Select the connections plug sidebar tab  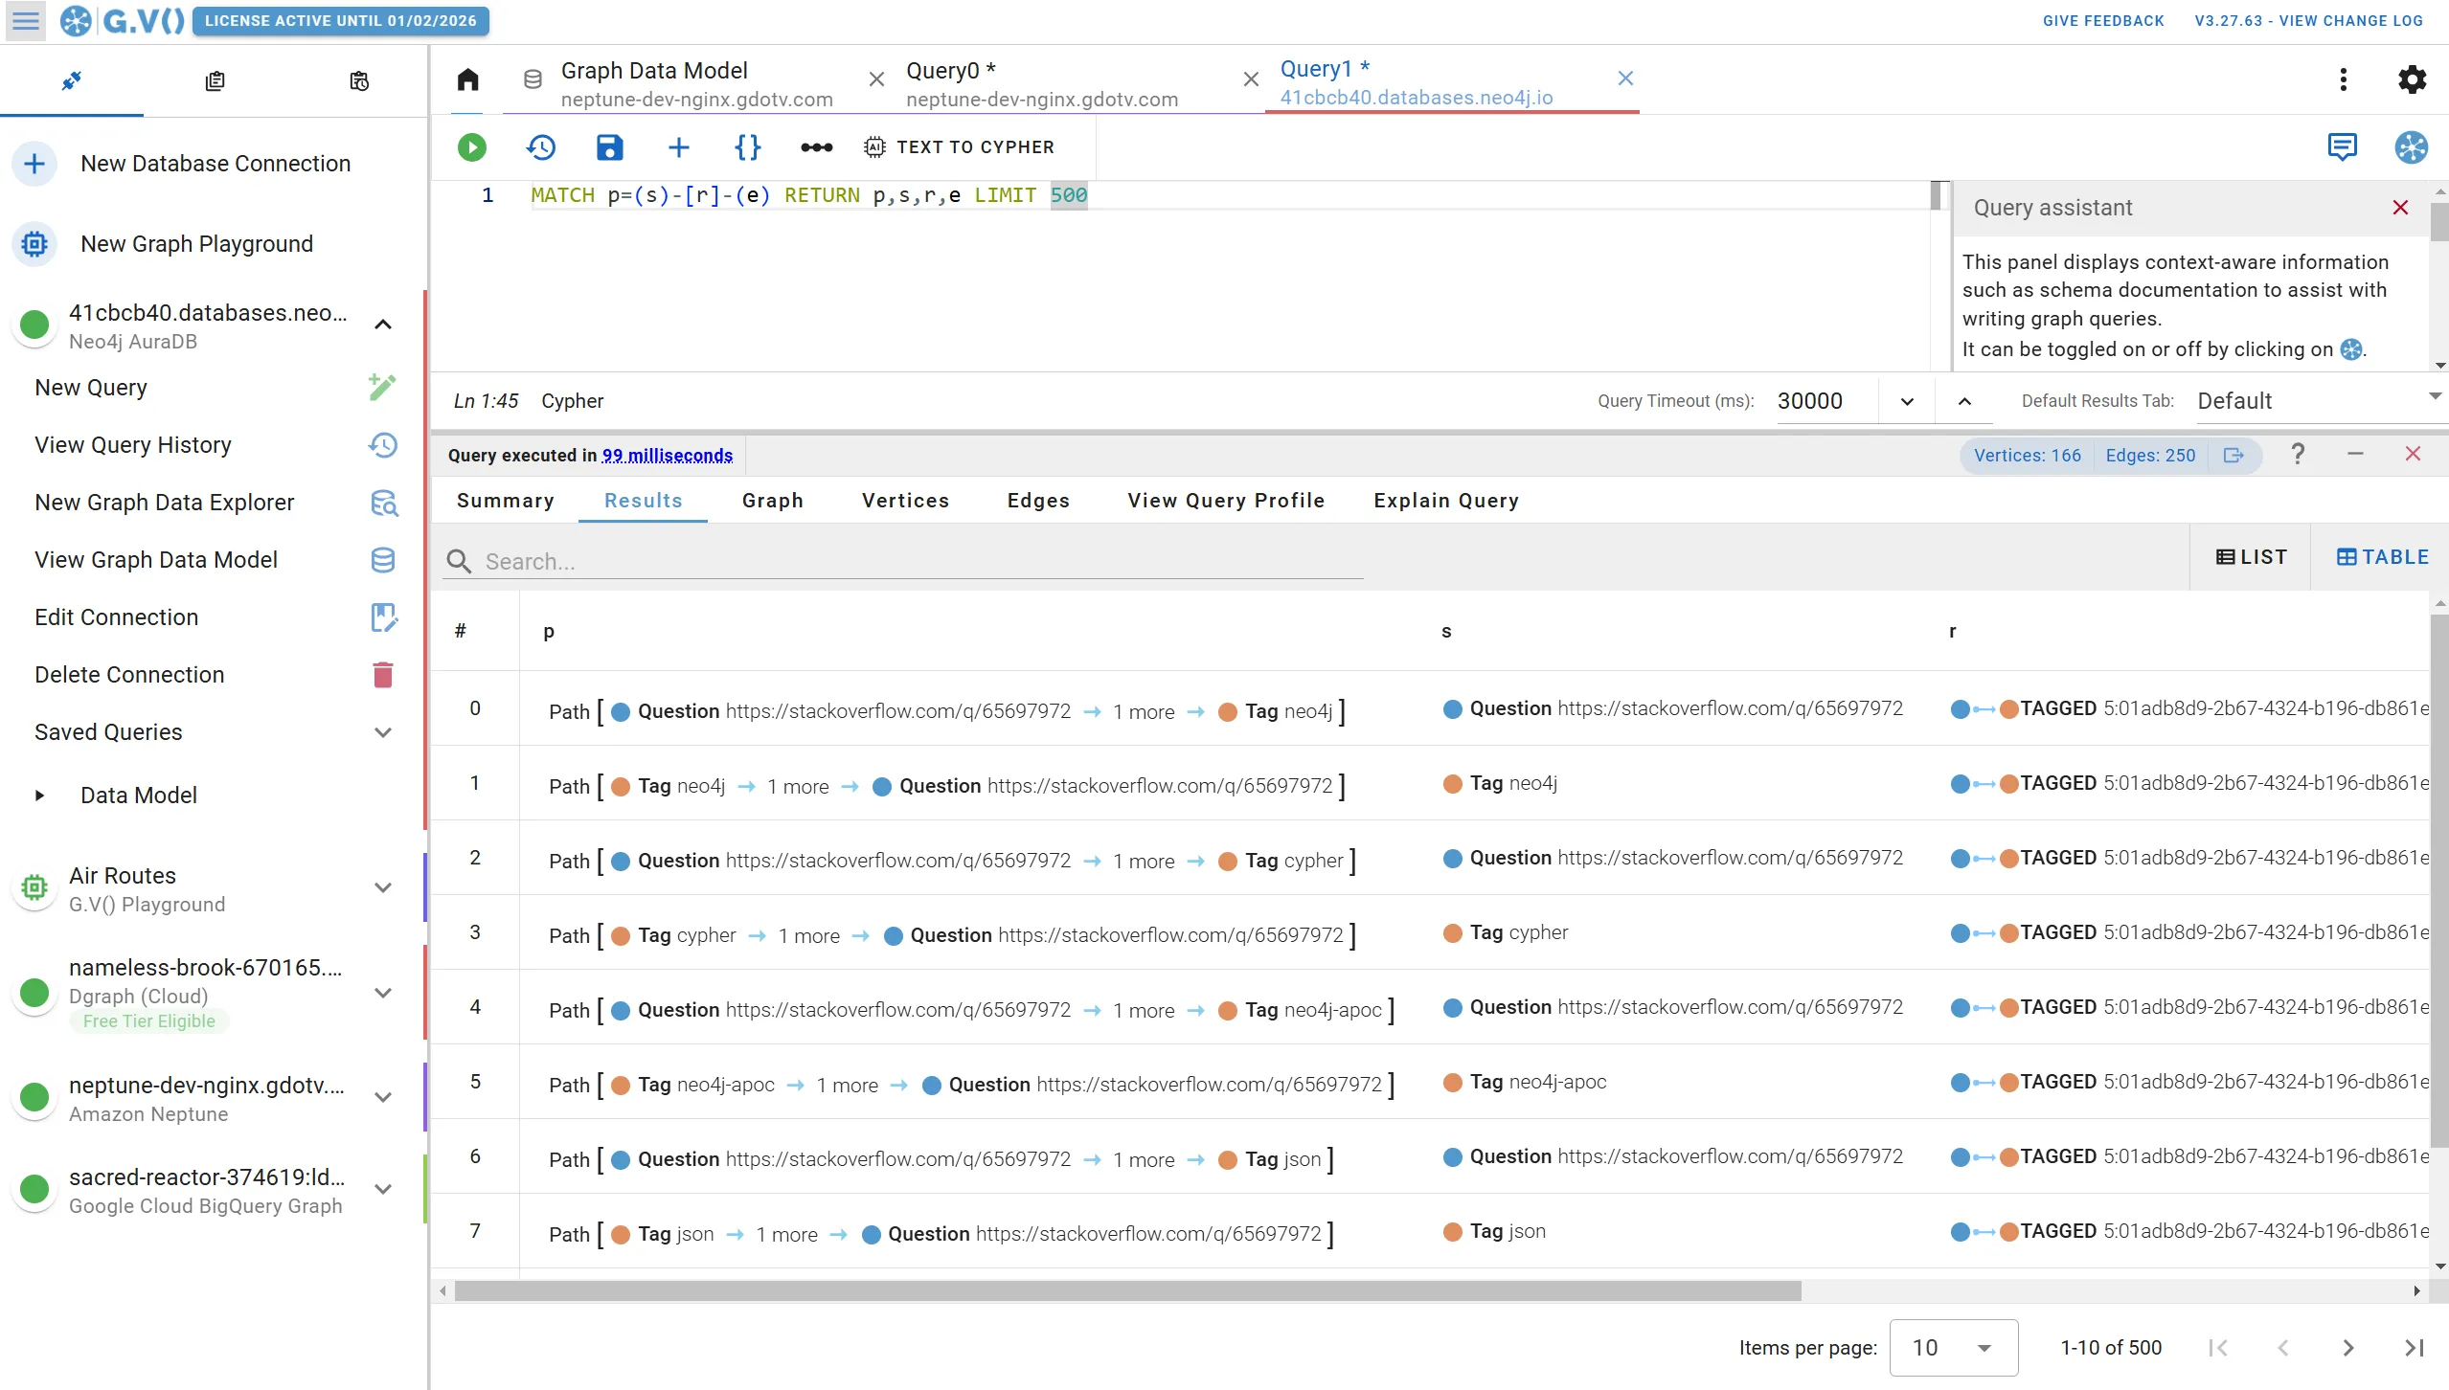[x=71, y=81]
